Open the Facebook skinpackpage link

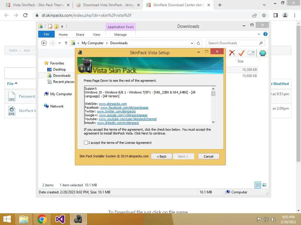(x=124, y=108)
